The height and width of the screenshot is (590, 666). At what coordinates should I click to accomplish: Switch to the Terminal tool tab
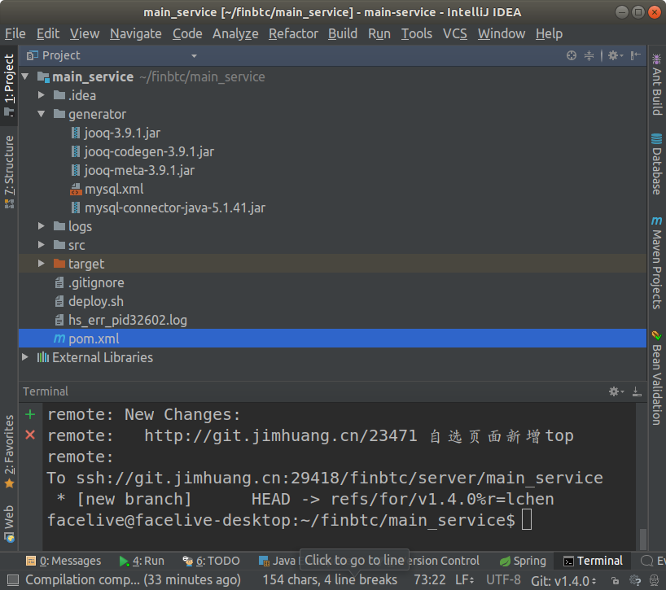pos(593,561)
